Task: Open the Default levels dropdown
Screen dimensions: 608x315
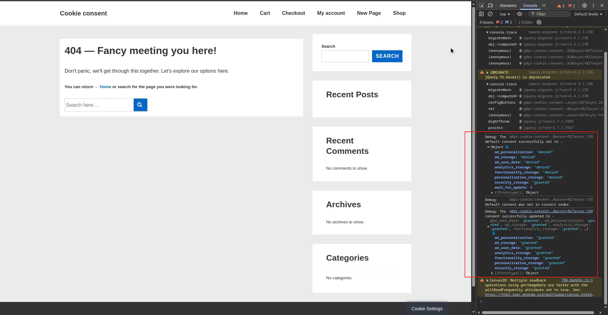Action: [x=588, y=14]
